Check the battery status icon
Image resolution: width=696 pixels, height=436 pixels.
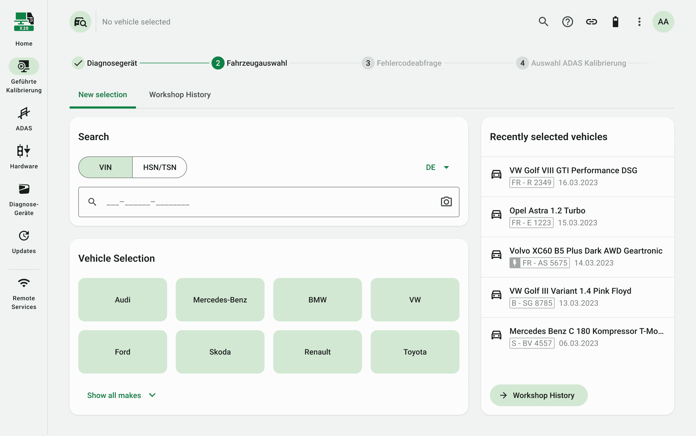616,22
